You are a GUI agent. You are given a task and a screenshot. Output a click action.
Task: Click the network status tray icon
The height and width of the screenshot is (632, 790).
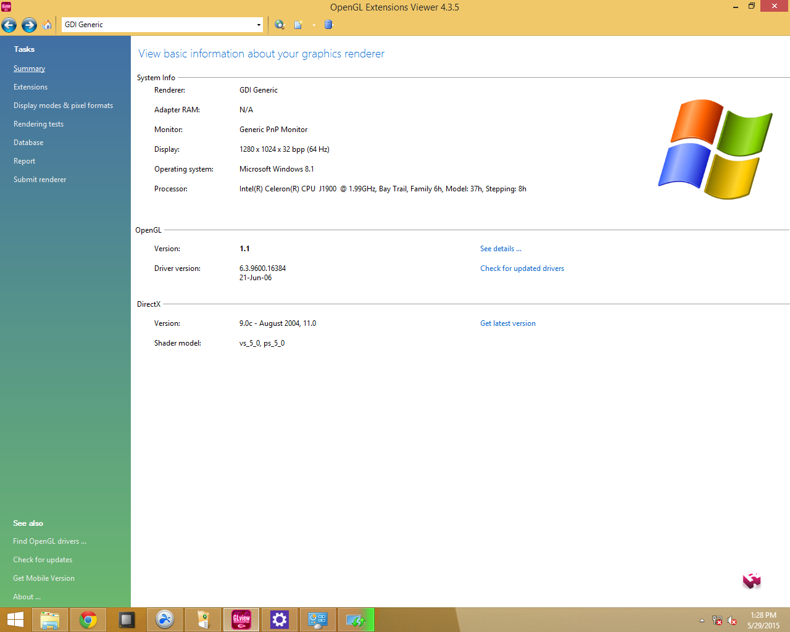717,620
